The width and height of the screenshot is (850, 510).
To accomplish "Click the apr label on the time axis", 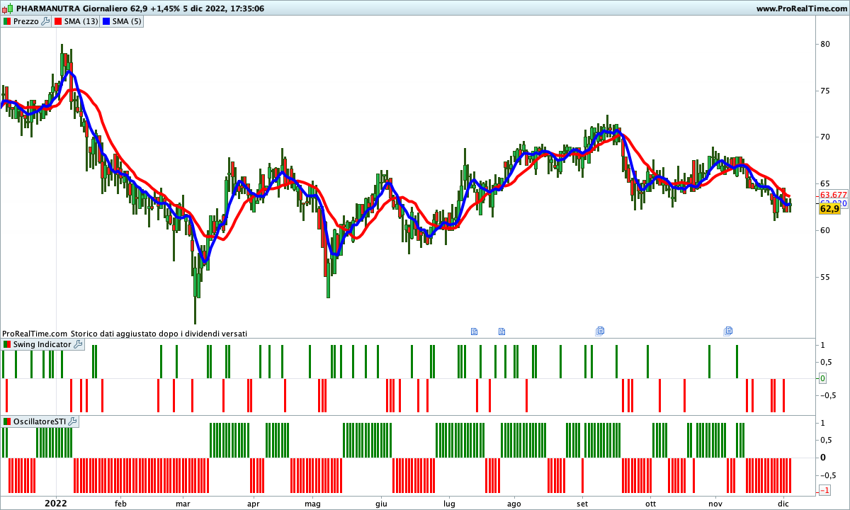I will (x=253, y=504).
